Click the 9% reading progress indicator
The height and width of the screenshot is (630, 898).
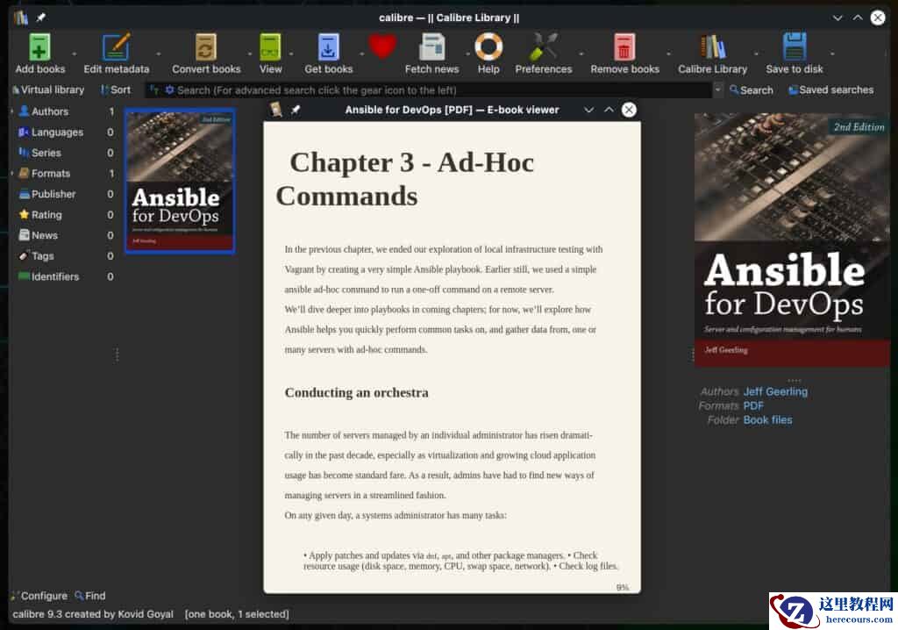click(x=623, y=587)
